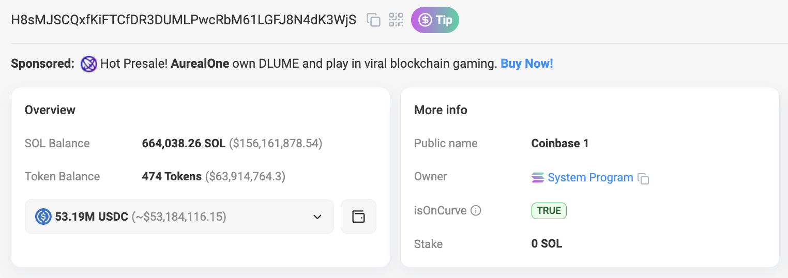The width and height of the screenshot is (788, 278).
Task: Open the Buy Now! sponsored link
Action: tap(526, 64)
